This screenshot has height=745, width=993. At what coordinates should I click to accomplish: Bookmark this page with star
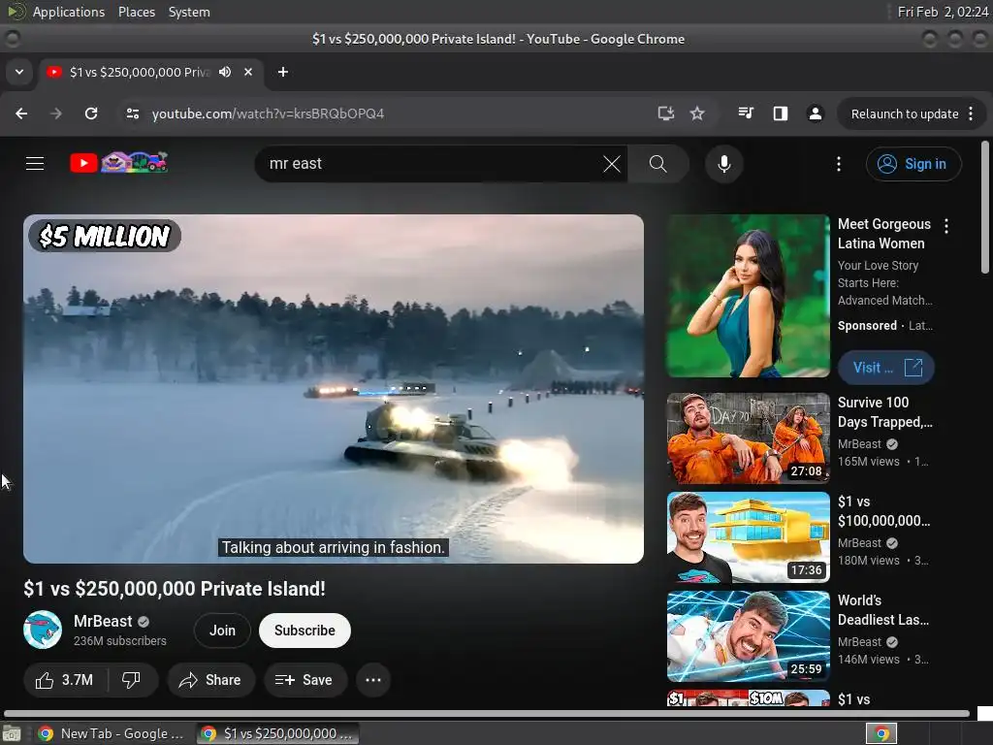pyautogui.click(x=697, y=113)
